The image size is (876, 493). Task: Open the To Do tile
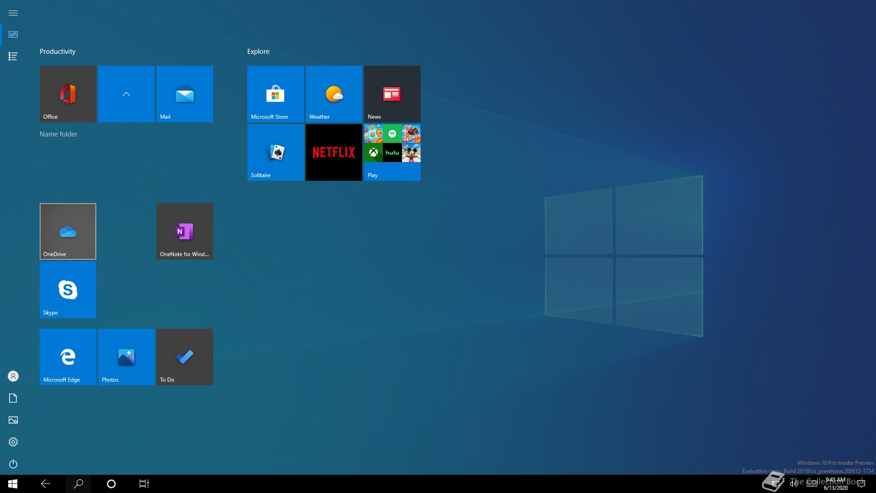click(185, 357)
